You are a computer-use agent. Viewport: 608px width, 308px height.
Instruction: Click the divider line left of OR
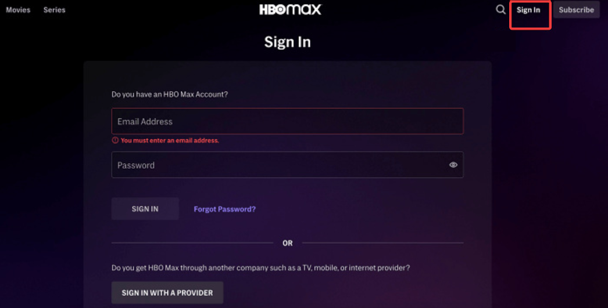pyautogui.click(x=192, y=243)
